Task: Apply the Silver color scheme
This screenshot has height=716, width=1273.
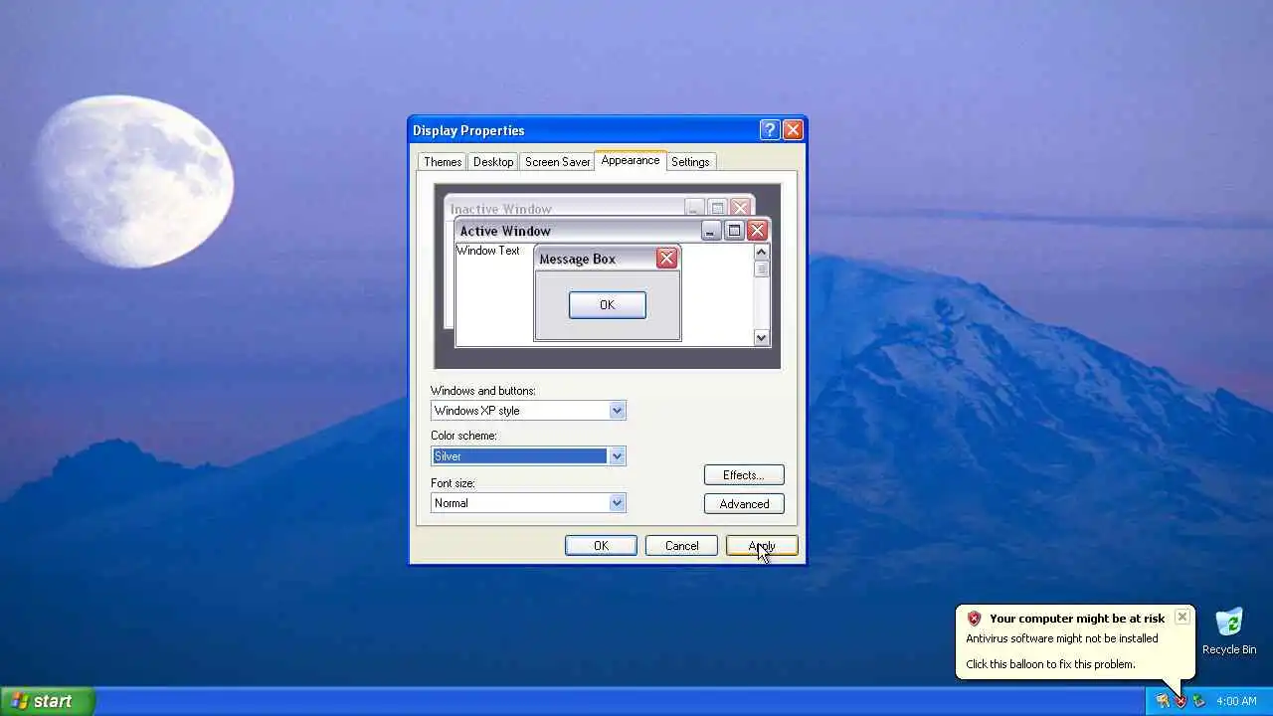Action: pos(762,546)
